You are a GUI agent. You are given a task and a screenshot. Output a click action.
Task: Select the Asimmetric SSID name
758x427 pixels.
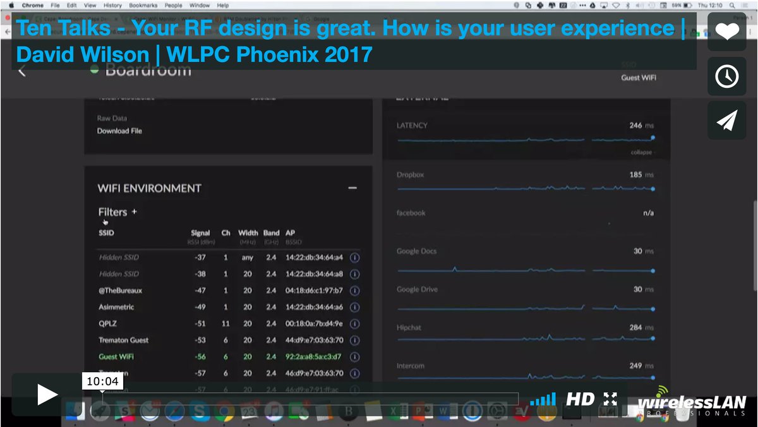pos(116,307)
